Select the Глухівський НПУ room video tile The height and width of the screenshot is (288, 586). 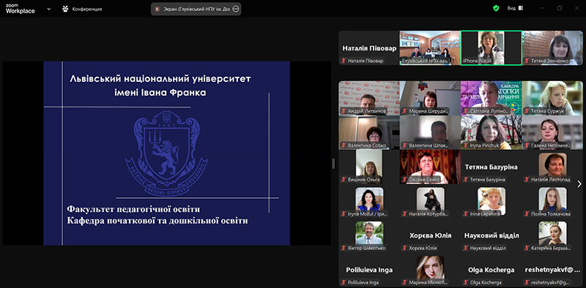(x=430, y=48)
